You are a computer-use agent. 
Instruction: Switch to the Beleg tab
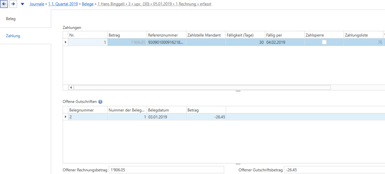click(x=26, y=19)
